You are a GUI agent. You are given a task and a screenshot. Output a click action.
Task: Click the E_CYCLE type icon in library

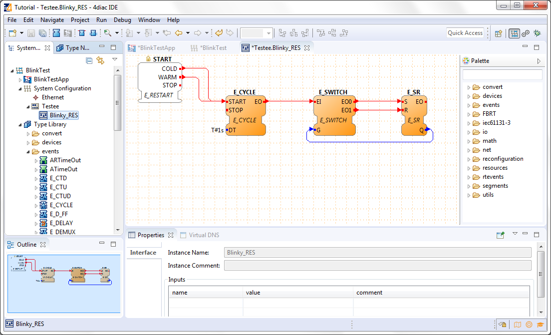[43, 205]
